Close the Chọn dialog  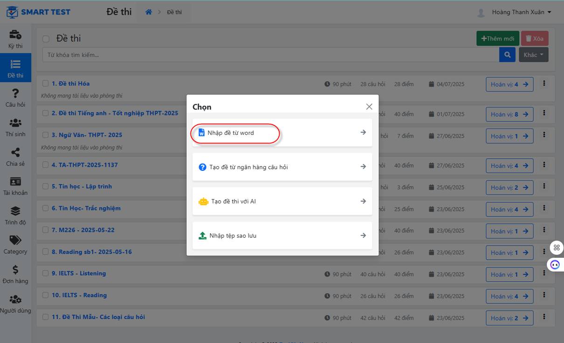click(369, 107)
